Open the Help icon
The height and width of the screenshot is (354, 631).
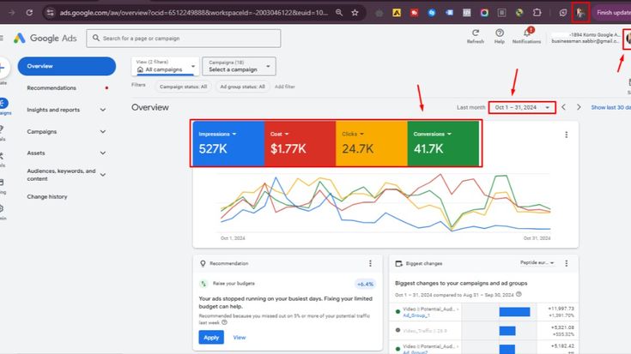[500, 33]
